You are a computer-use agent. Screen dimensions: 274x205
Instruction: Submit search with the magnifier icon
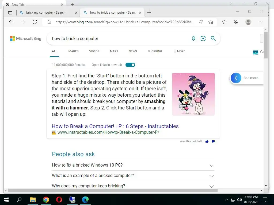coord(213,38)
